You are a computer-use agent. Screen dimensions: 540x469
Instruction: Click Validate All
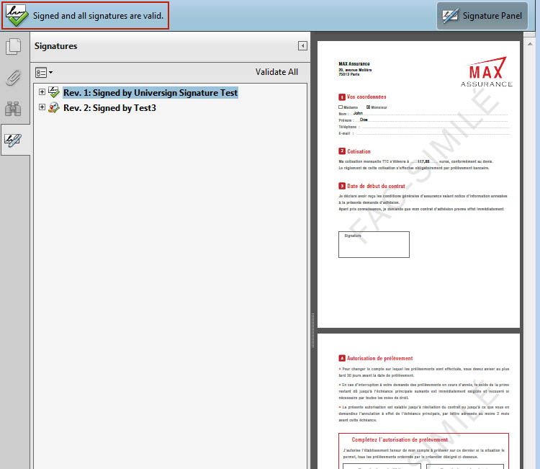point(276,72)
